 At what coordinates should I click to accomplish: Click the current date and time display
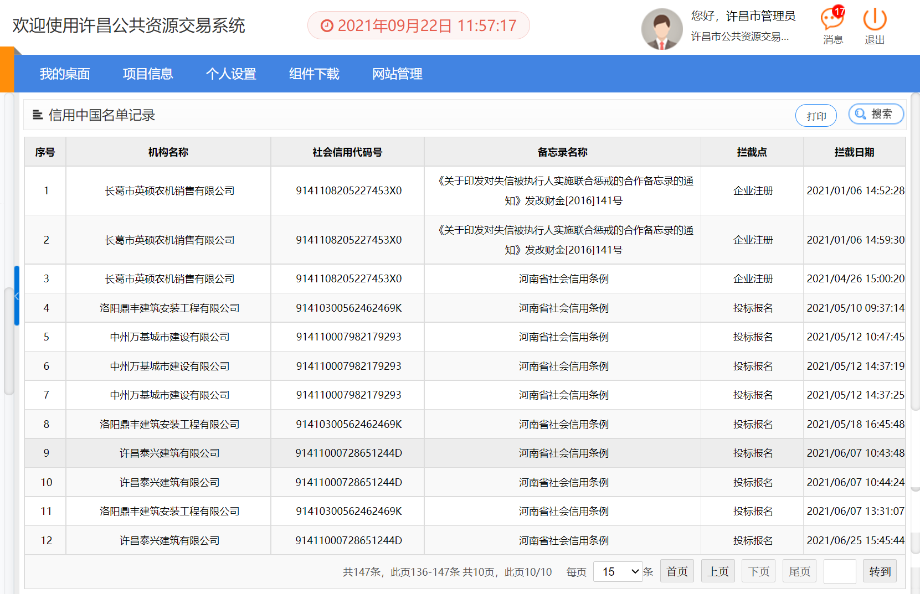(x=419, y=25)
